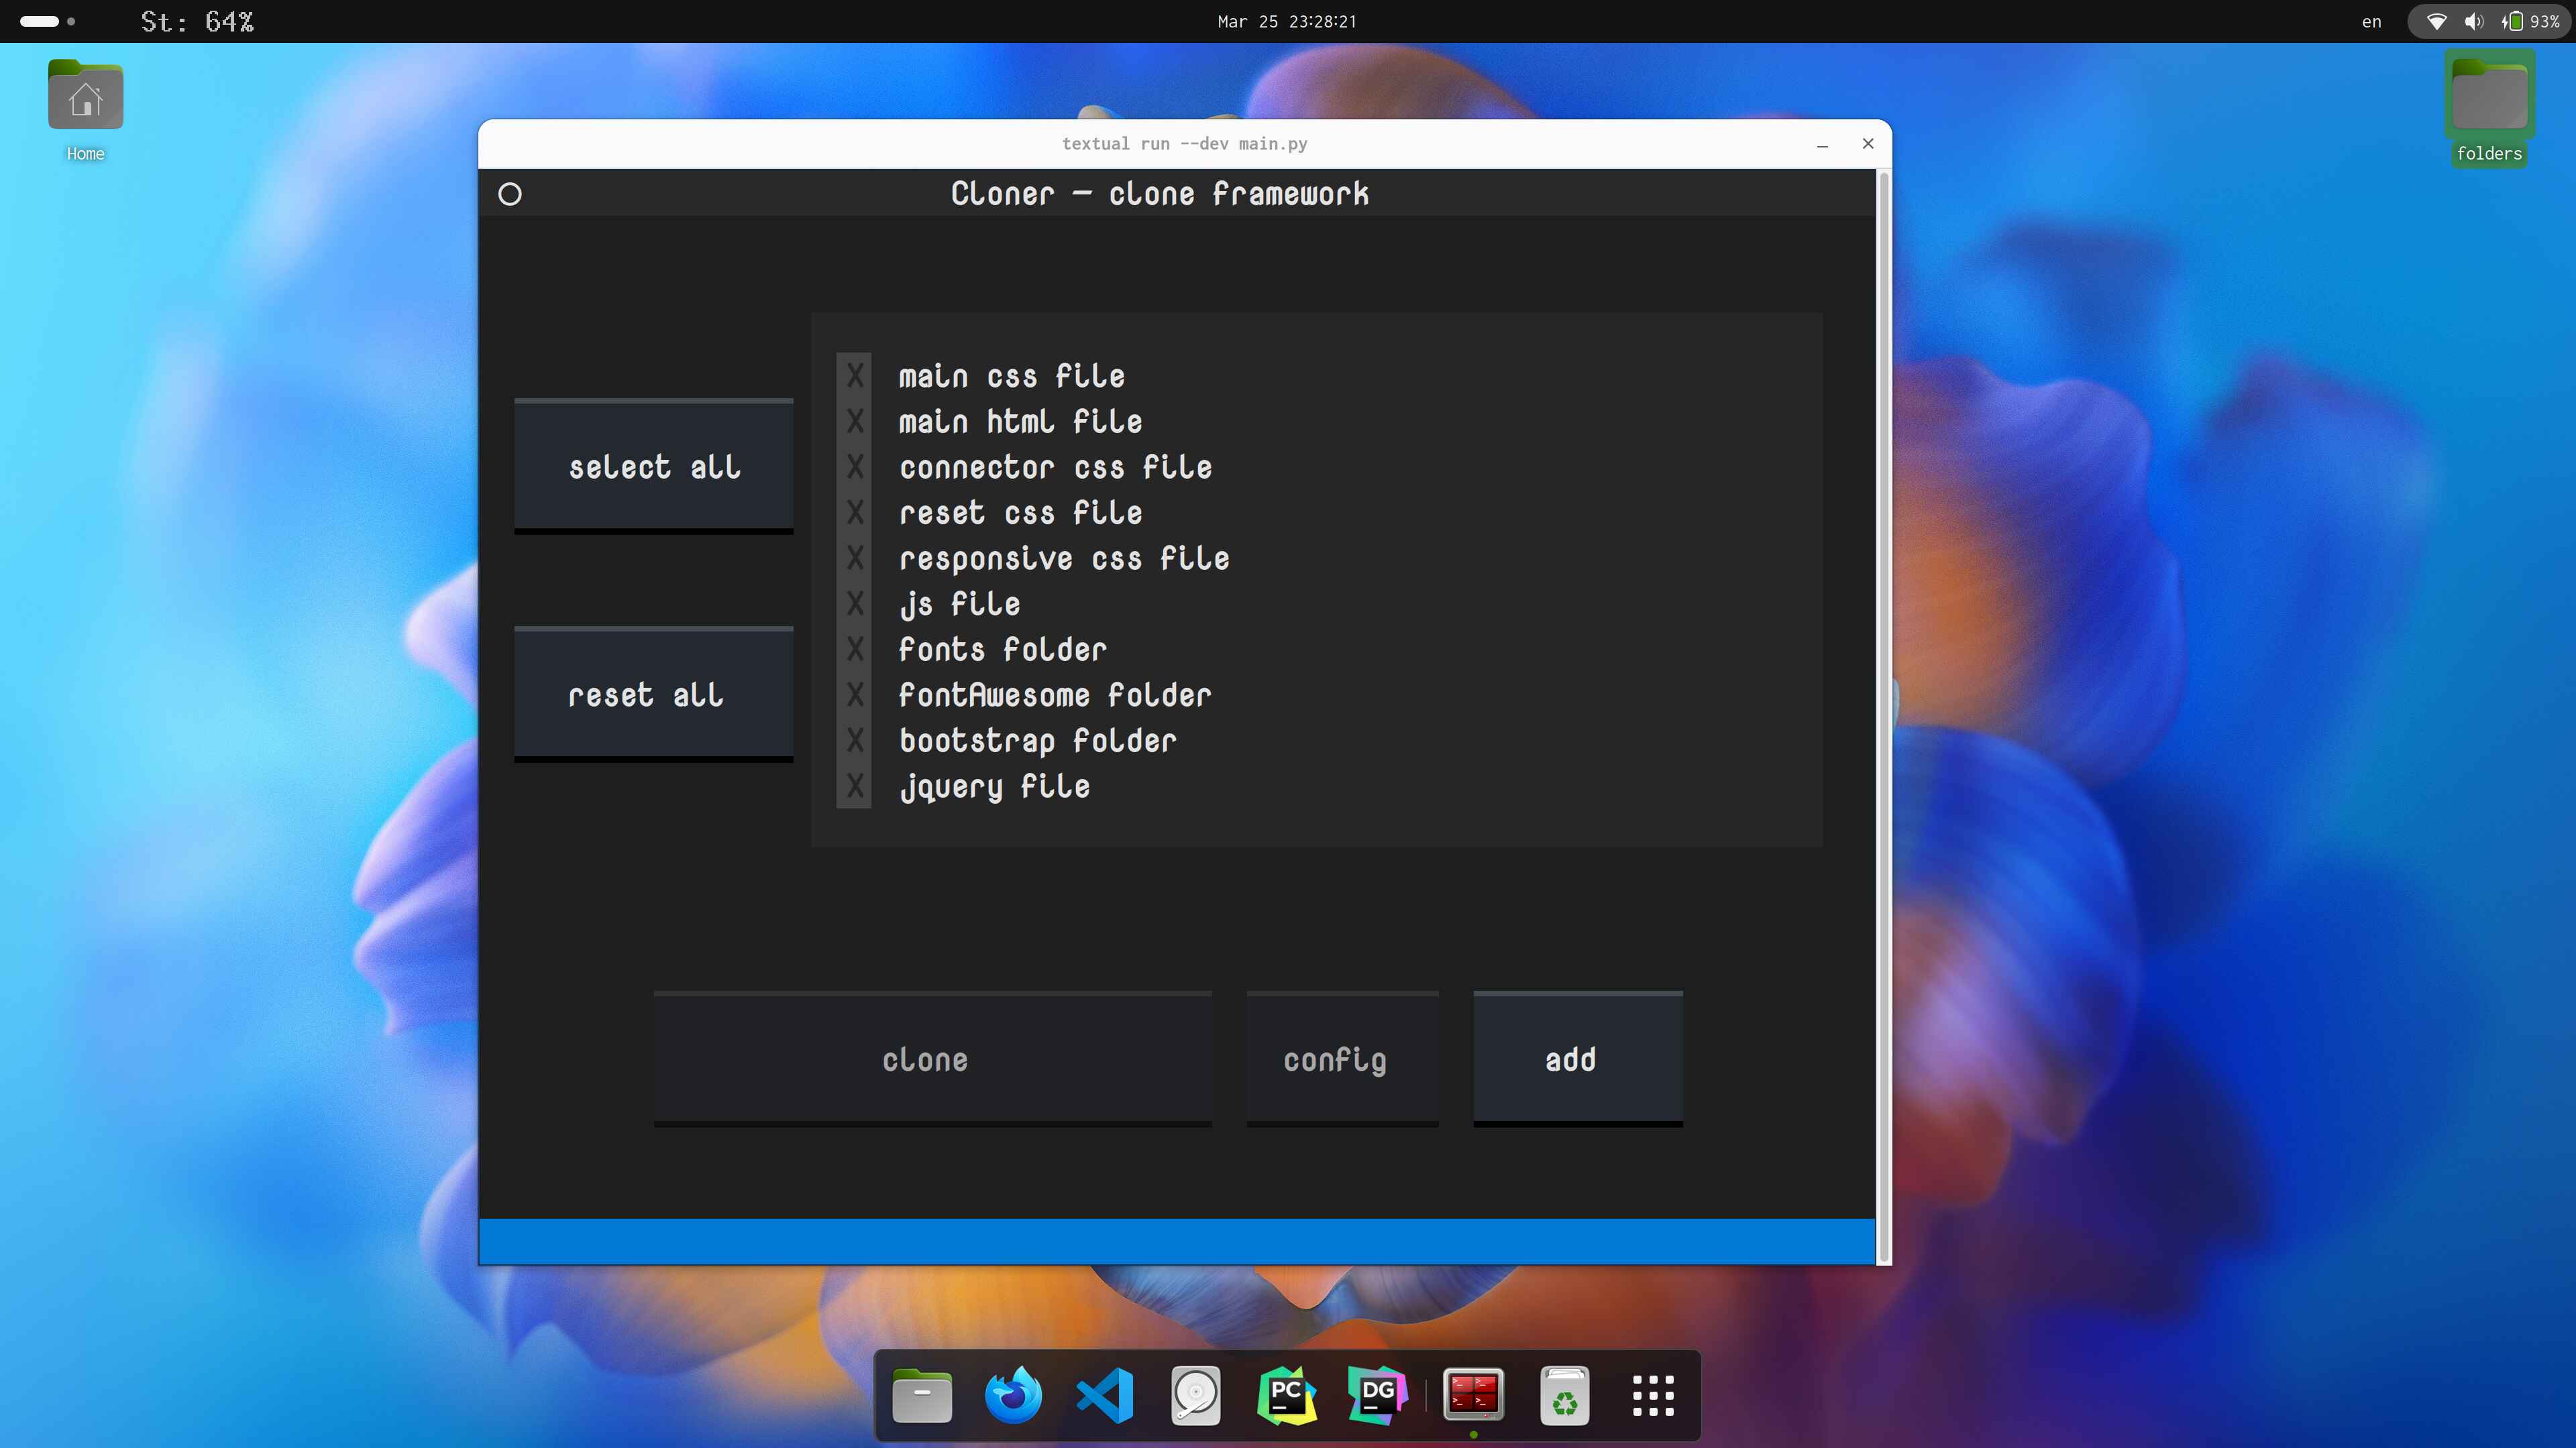Open the disk utility dock icon
Screen dimensions: 2576x1448
tap(1195, 1395)
